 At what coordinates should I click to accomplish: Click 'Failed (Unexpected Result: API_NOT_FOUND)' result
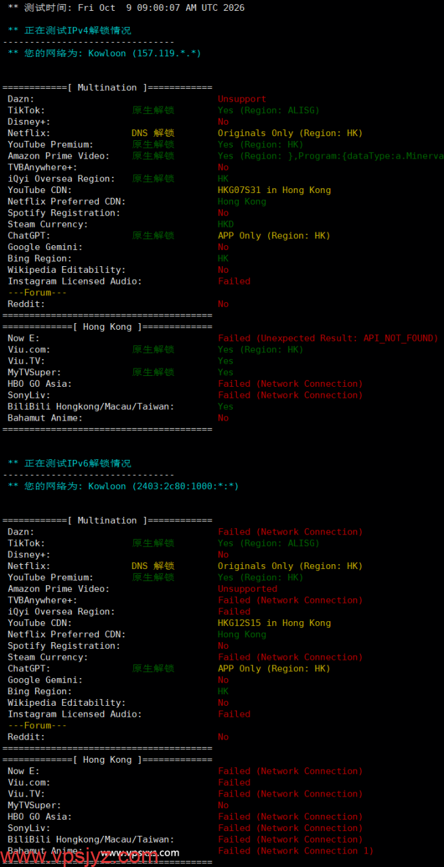(x=328, y=338)
